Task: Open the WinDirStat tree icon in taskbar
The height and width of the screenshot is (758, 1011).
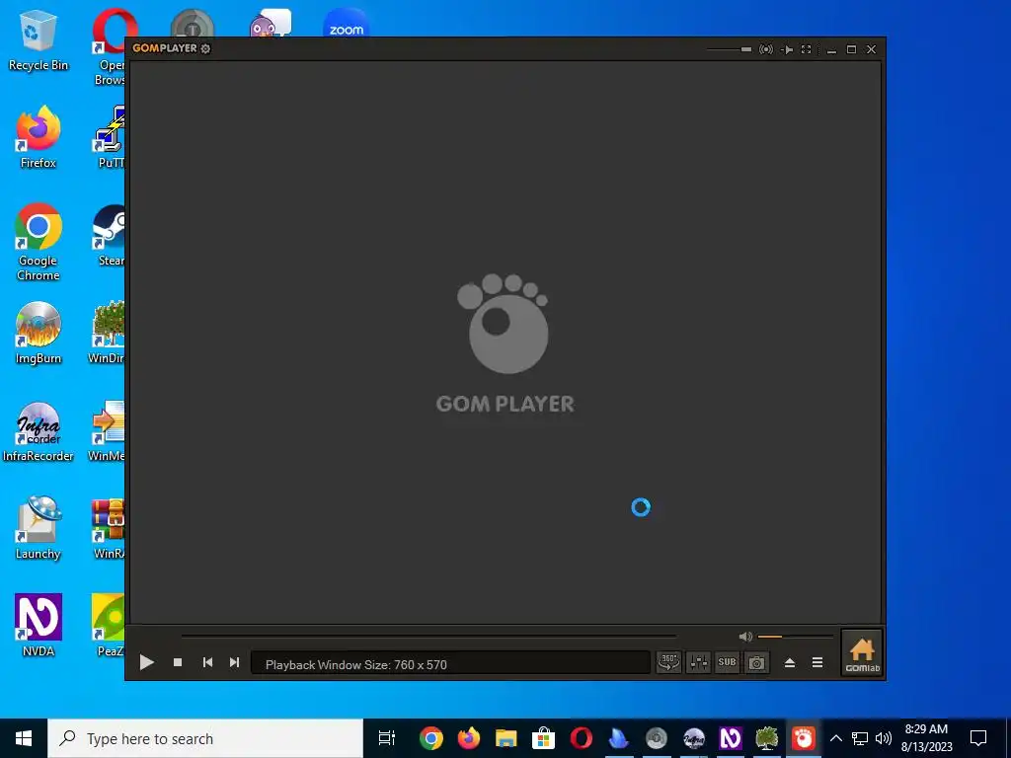Action: 767,738
